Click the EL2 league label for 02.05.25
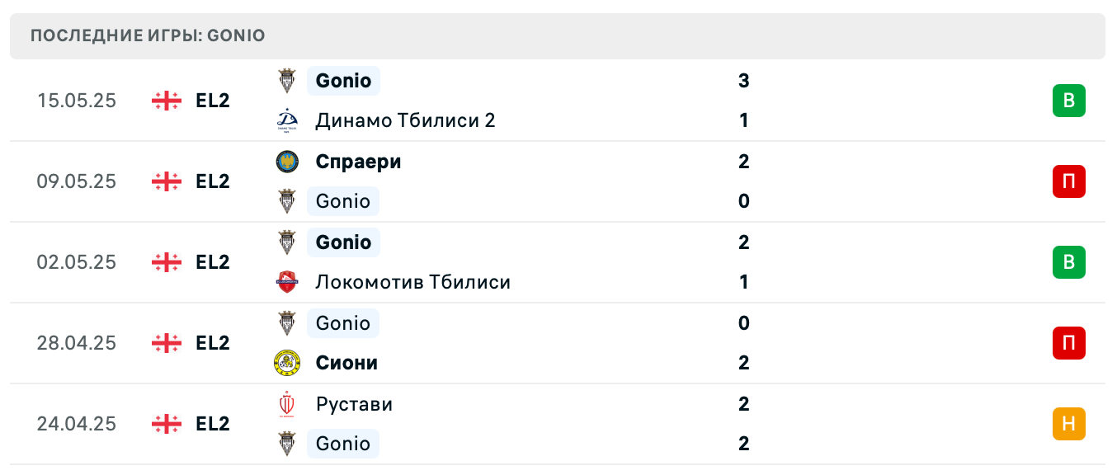 click(213, 262)
